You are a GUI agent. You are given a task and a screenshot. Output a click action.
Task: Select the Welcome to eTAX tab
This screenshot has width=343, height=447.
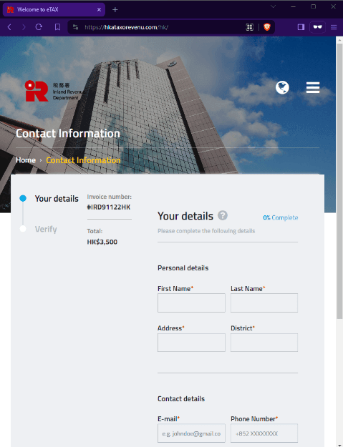[x=54, y=10]
